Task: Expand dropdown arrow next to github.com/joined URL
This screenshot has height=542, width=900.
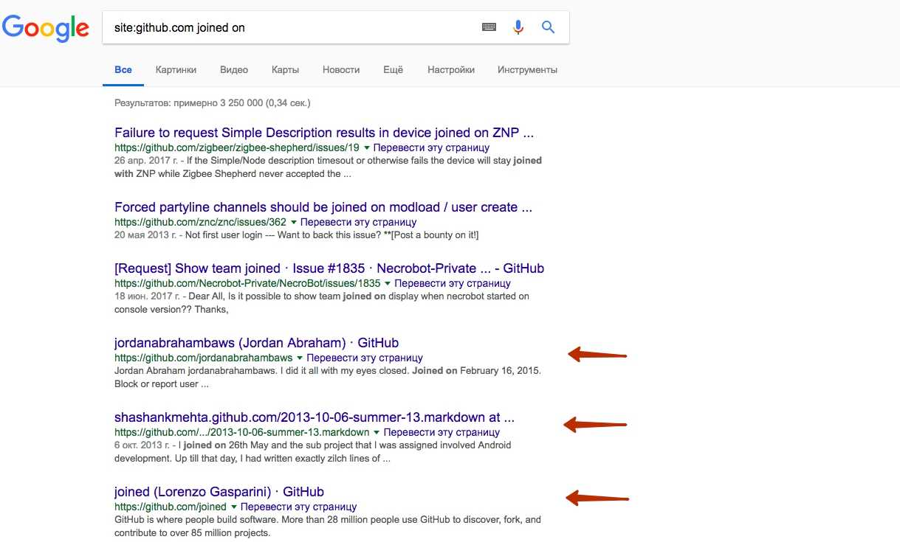Action: point(234,507)
